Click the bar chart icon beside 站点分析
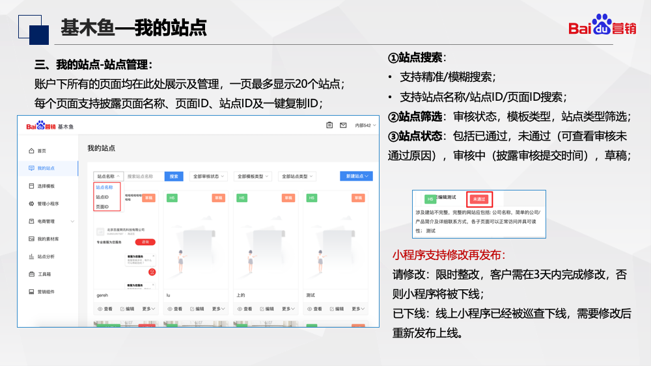This screenshot has height=366, width=651. pyautogui.click(x=31, y=257)
